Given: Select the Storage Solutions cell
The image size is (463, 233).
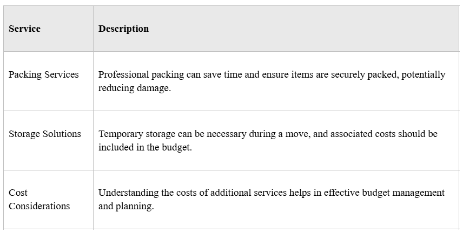Looking at the screenshot, I should pos(45,134).
